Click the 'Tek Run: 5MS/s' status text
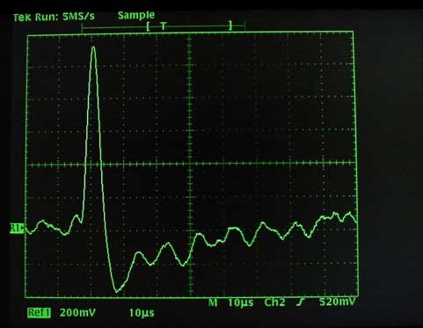423x328 pixels. click(x=54, y=17)
